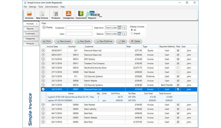
Task: Sort by the Payment Method column header
Action: 167,47
